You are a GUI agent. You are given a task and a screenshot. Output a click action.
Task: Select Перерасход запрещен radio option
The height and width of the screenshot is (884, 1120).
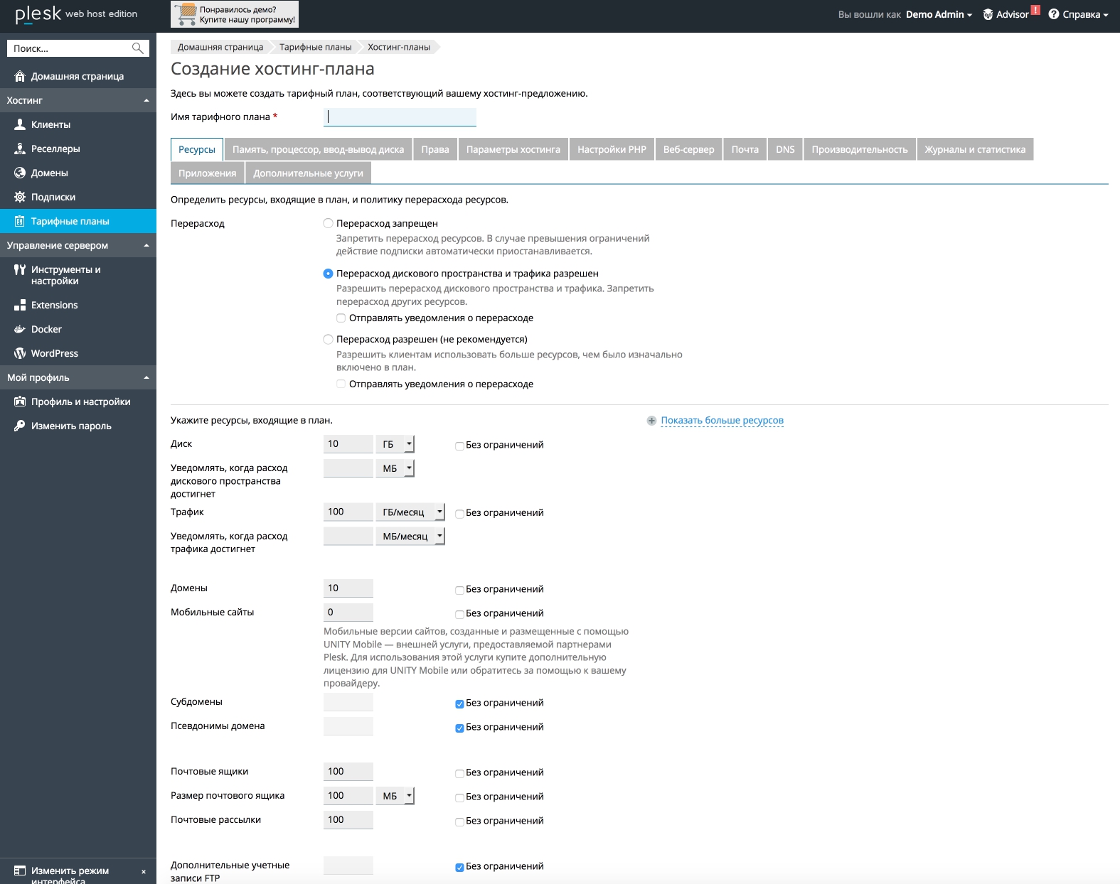328,223
